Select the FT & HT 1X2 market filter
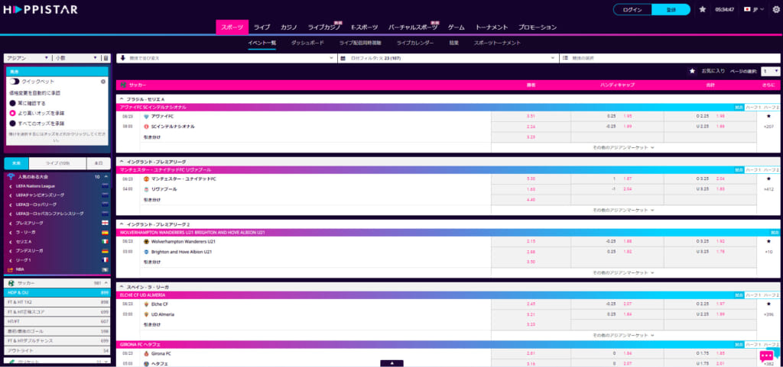This screenshot has width=783, height=367. click(57, 302)
